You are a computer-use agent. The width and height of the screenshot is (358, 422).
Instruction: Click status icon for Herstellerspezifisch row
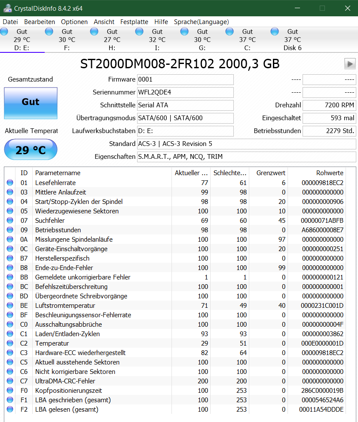[x=10, y=258]
